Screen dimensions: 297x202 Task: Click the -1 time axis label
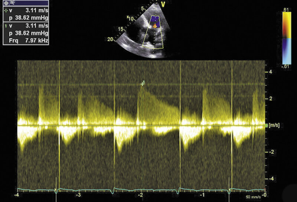(x=203, y=195)
